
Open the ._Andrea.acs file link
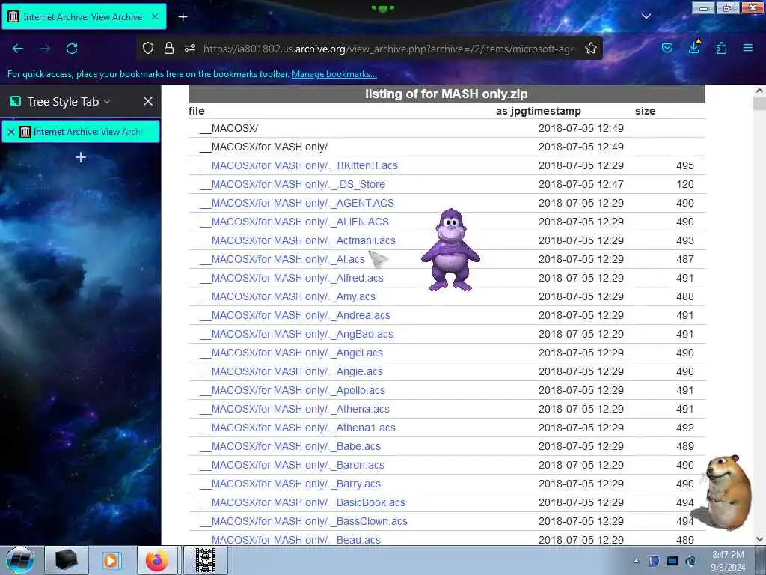point(295,315)
